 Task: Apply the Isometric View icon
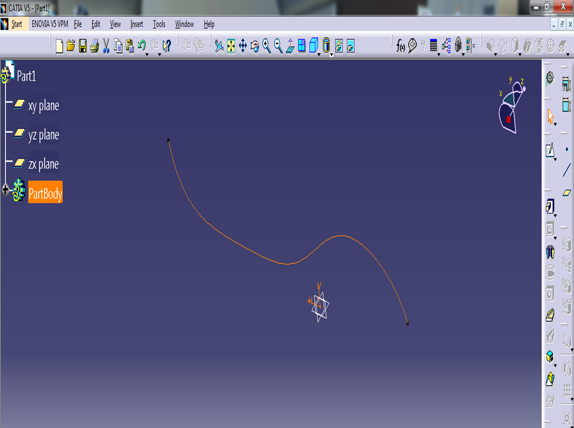pyautogui.click(x=314, y=46)
